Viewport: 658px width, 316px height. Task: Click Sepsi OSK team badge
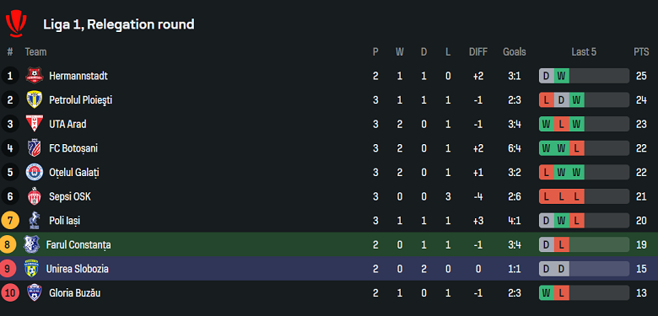point(34,196)
